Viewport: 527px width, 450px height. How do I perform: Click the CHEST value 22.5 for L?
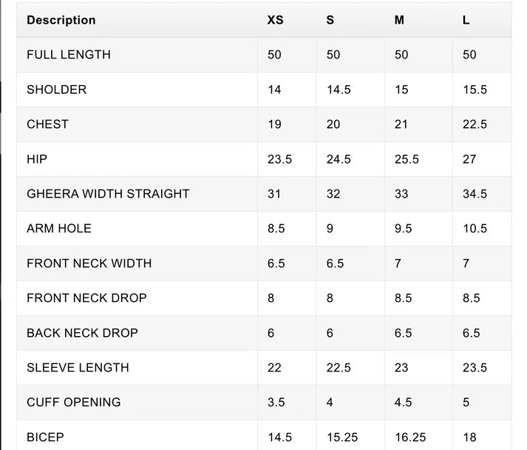[475, 124]
